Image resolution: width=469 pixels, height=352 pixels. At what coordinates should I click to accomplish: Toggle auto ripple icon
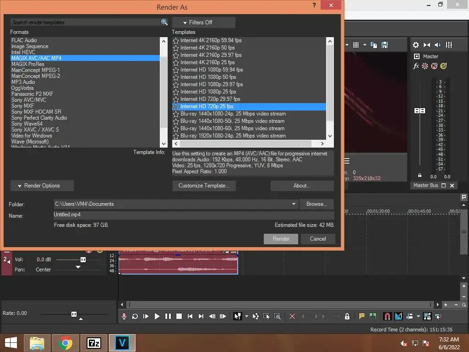409,316
